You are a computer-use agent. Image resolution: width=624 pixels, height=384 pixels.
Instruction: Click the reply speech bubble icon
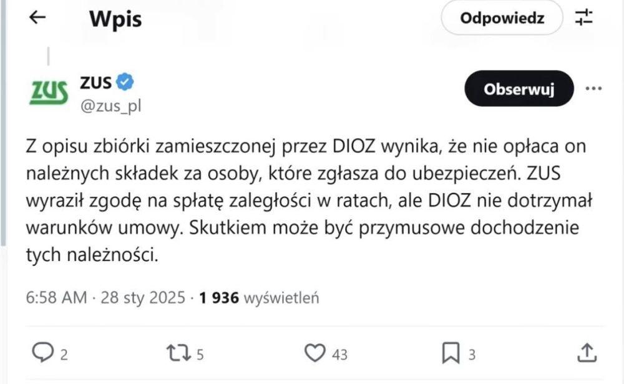42,353
